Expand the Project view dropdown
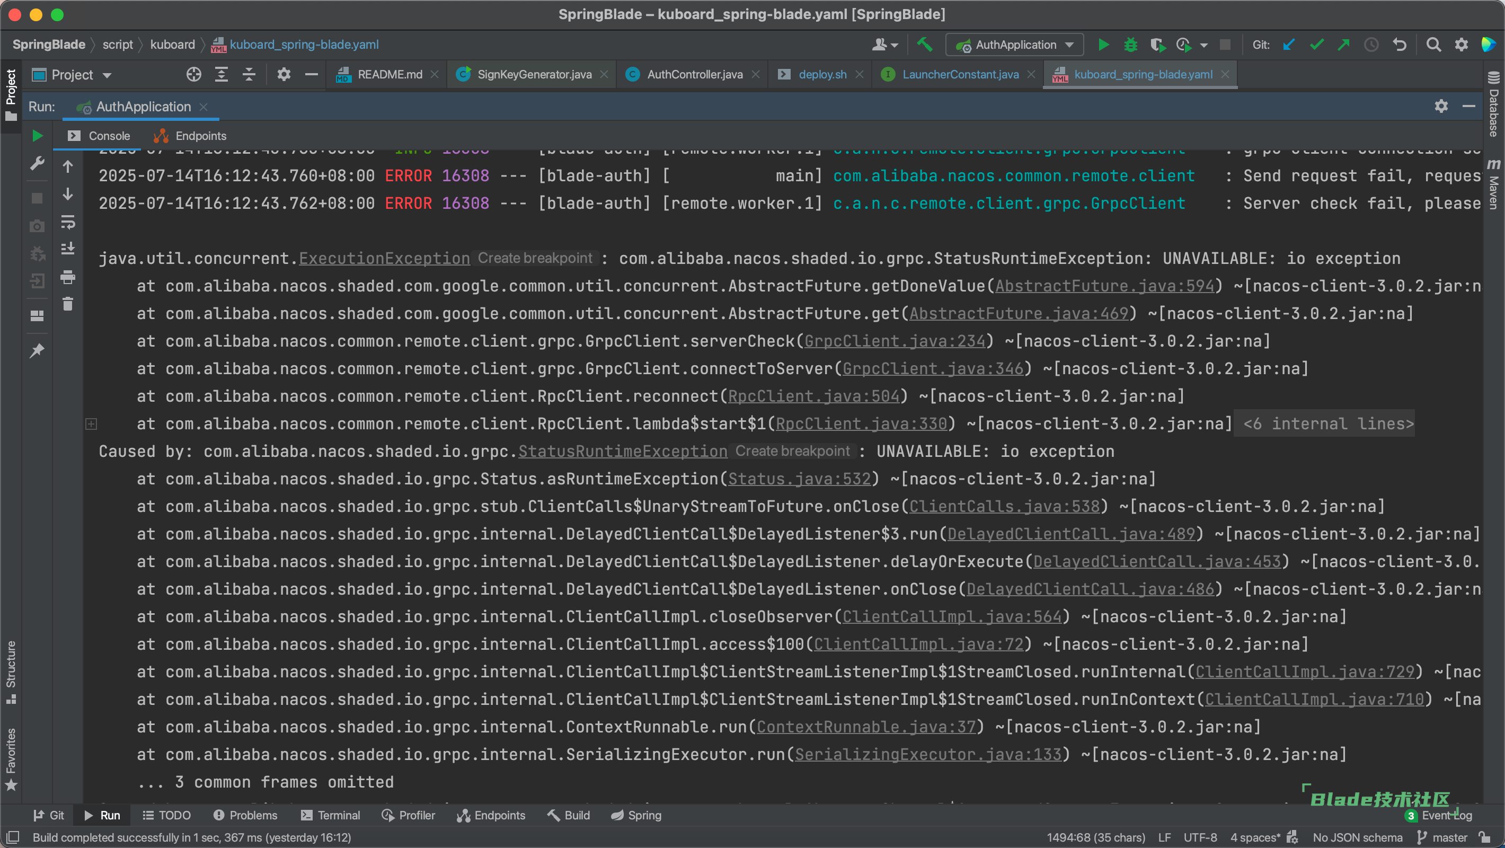1505x848 pixels. click(x=107, y=75)
